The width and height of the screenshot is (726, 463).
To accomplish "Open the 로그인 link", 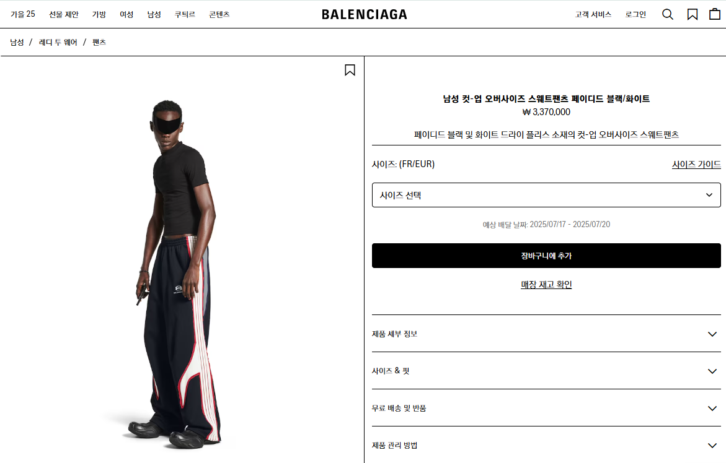I will click(635, 14).
